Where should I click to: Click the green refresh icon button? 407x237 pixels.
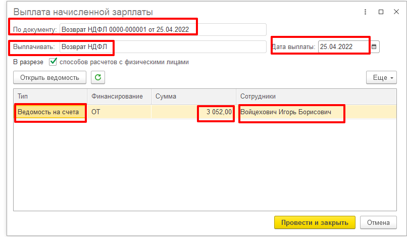pos(98,77)
